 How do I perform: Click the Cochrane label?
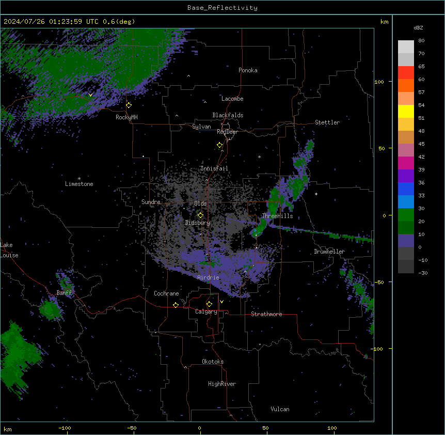tap(166, 293)
